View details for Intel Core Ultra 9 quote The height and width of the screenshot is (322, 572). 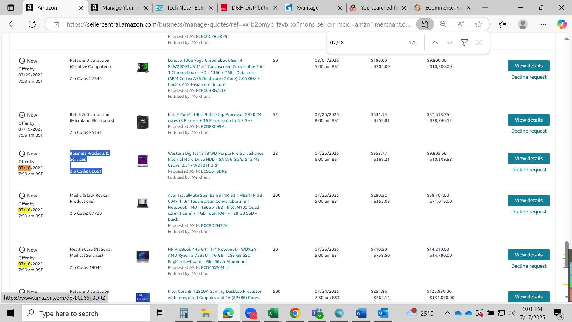(x=529, y=120)
